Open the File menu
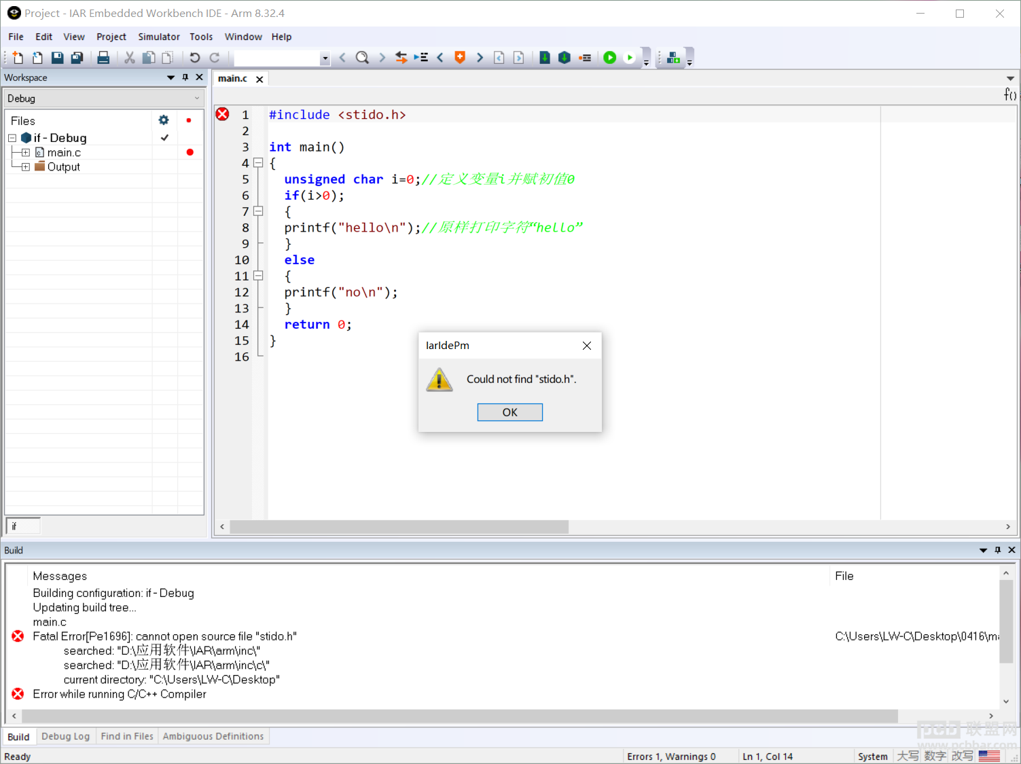Image resolution: width=1021 pixels, height=764 pixels. (16, 37)
